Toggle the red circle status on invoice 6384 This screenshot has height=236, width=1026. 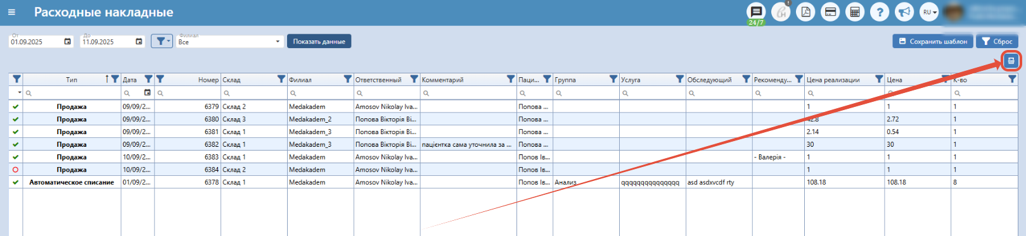16,170
